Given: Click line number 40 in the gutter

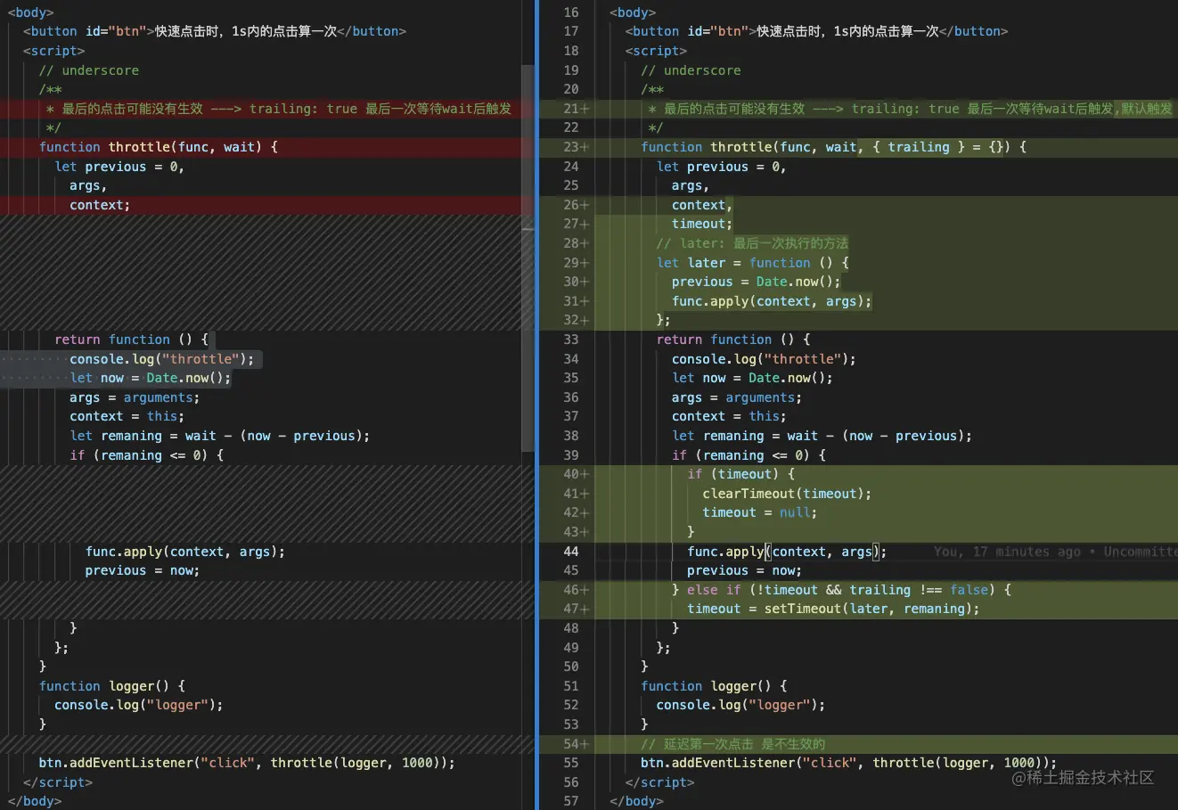Looking at the screenshot, I should point(571,474).
